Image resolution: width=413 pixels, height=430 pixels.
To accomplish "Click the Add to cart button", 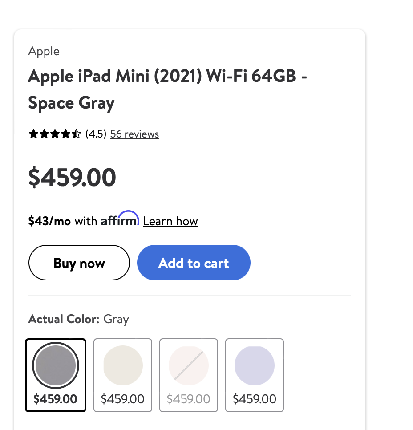I will pos(194,263).
